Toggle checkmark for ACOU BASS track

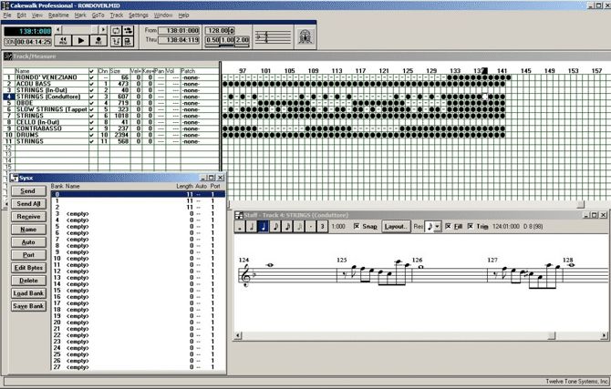91,84
